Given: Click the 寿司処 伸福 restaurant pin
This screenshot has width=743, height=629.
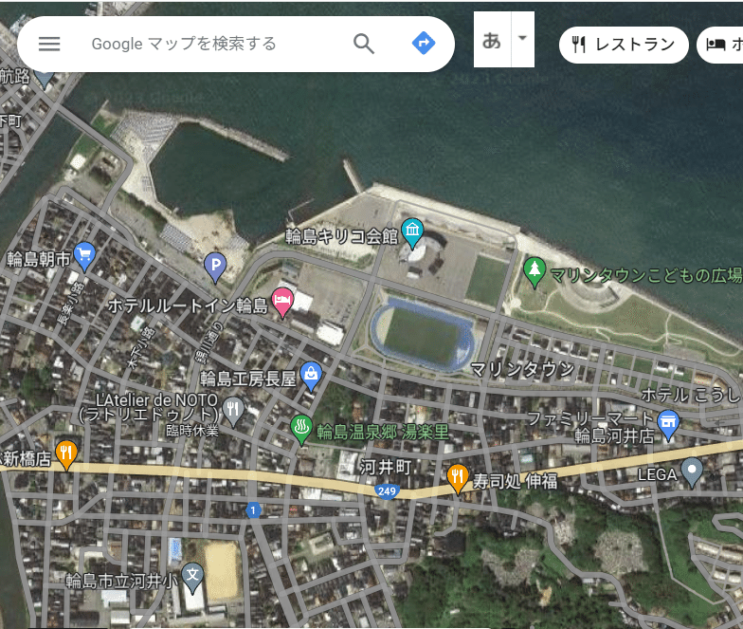Looking at the screenshot, I should click(x=458, y=478).
